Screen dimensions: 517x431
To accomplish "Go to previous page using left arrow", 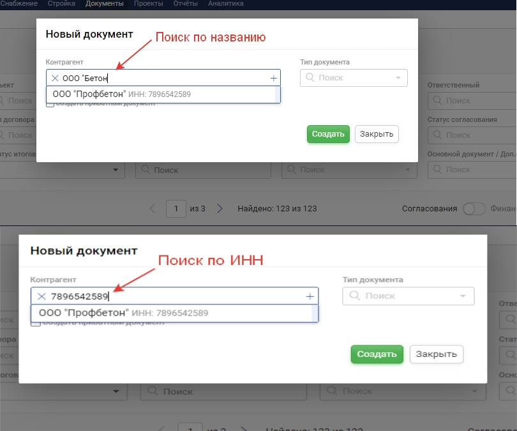I will (x=153, y=208).
